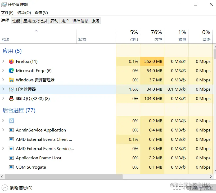Sort by the 内存 column header
Screen dimensions: 216x193
152,37
